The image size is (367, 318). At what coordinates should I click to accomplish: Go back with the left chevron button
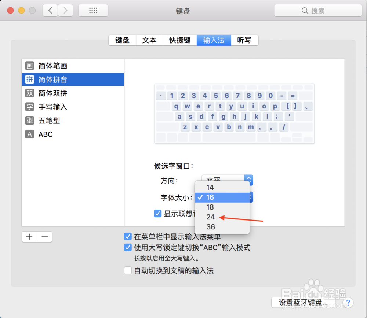(x=50, y=11)
